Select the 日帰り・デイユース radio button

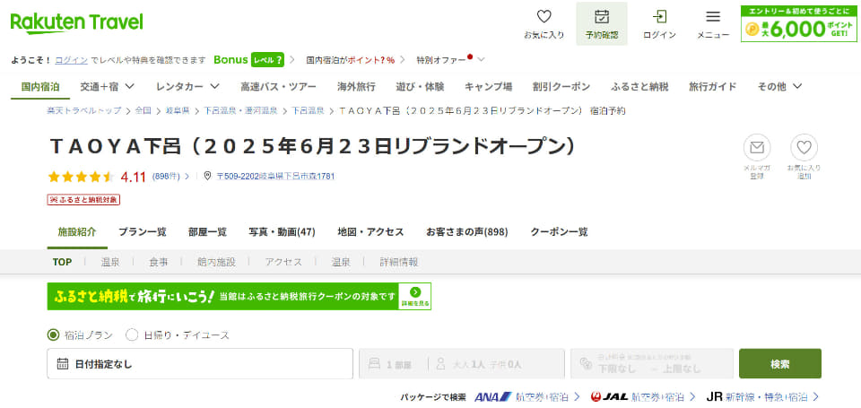click(132, 335)
